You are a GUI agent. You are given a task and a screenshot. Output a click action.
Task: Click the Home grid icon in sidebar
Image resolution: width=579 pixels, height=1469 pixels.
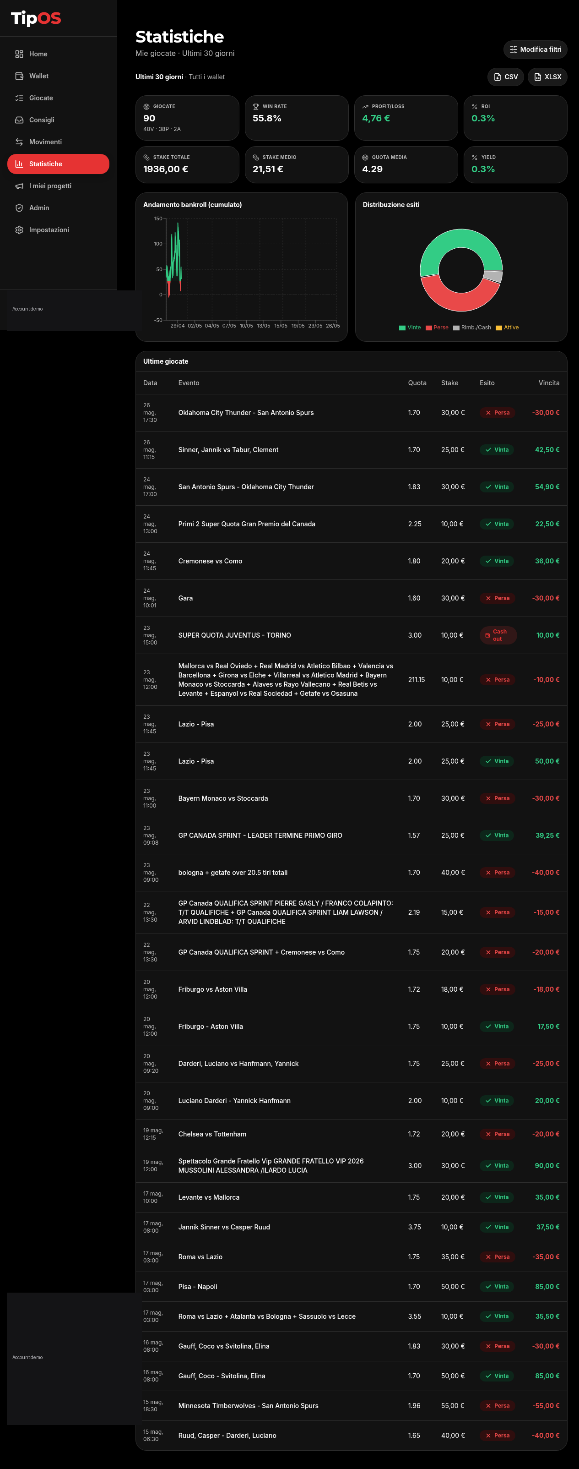tap(19, 54)
